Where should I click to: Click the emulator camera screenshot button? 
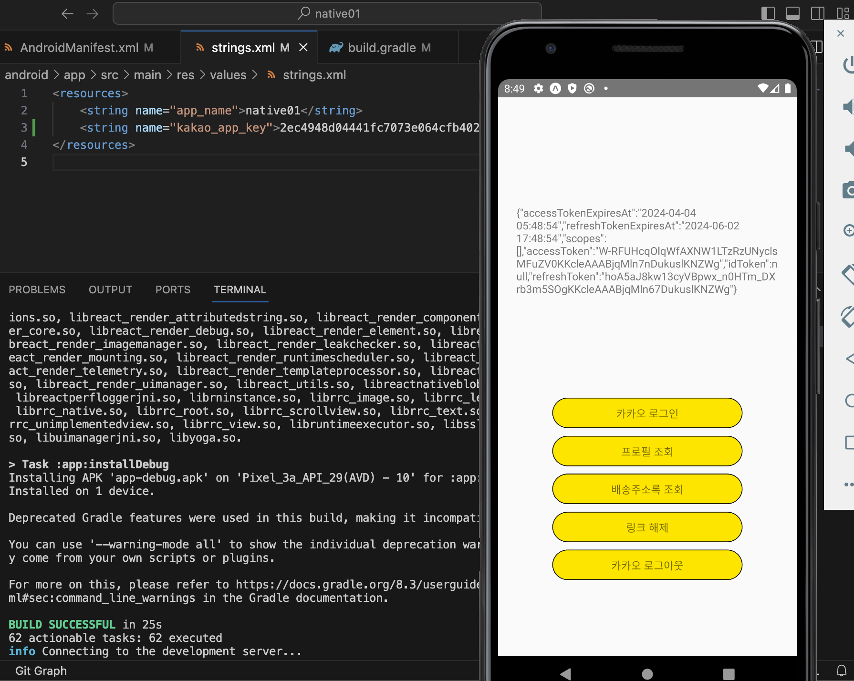tap(848, 190)
